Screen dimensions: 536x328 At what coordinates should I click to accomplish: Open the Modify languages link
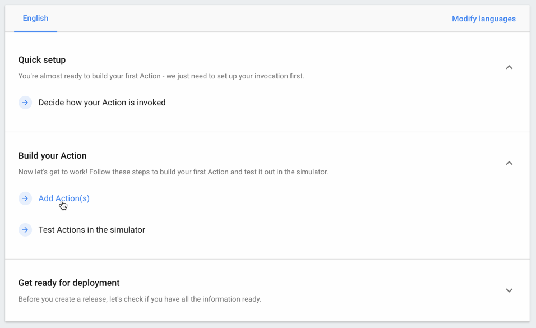point(483,19)
